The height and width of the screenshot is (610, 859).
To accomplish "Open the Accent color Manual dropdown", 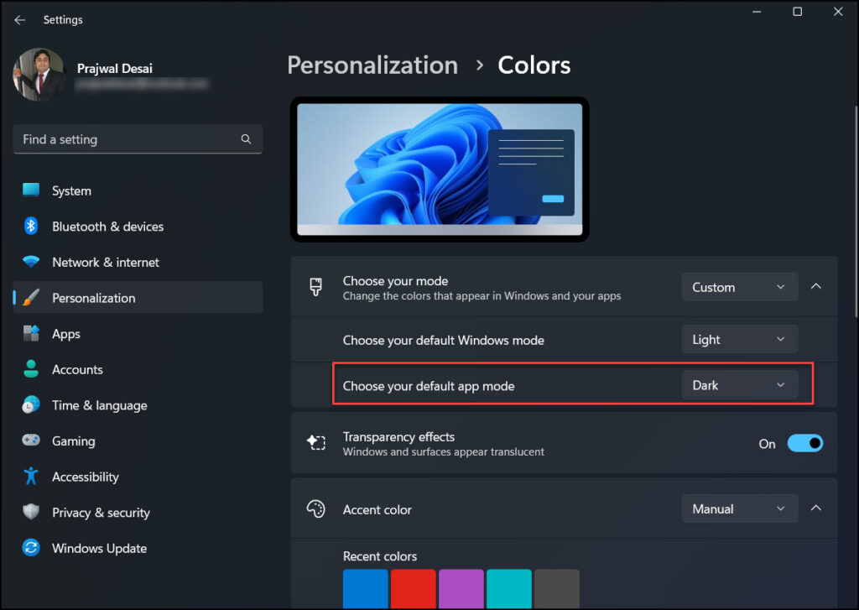I will pyautogui.click(x=739, y=508).
